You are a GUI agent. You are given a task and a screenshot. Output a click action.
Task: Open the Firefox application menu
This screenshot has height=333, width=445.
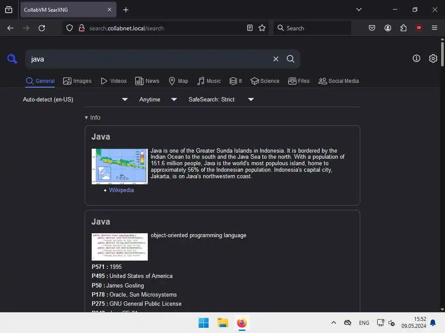coord(434,28)
